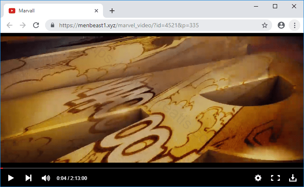304x187 pixels.
Task: Play the video
Action: (11, 178)
